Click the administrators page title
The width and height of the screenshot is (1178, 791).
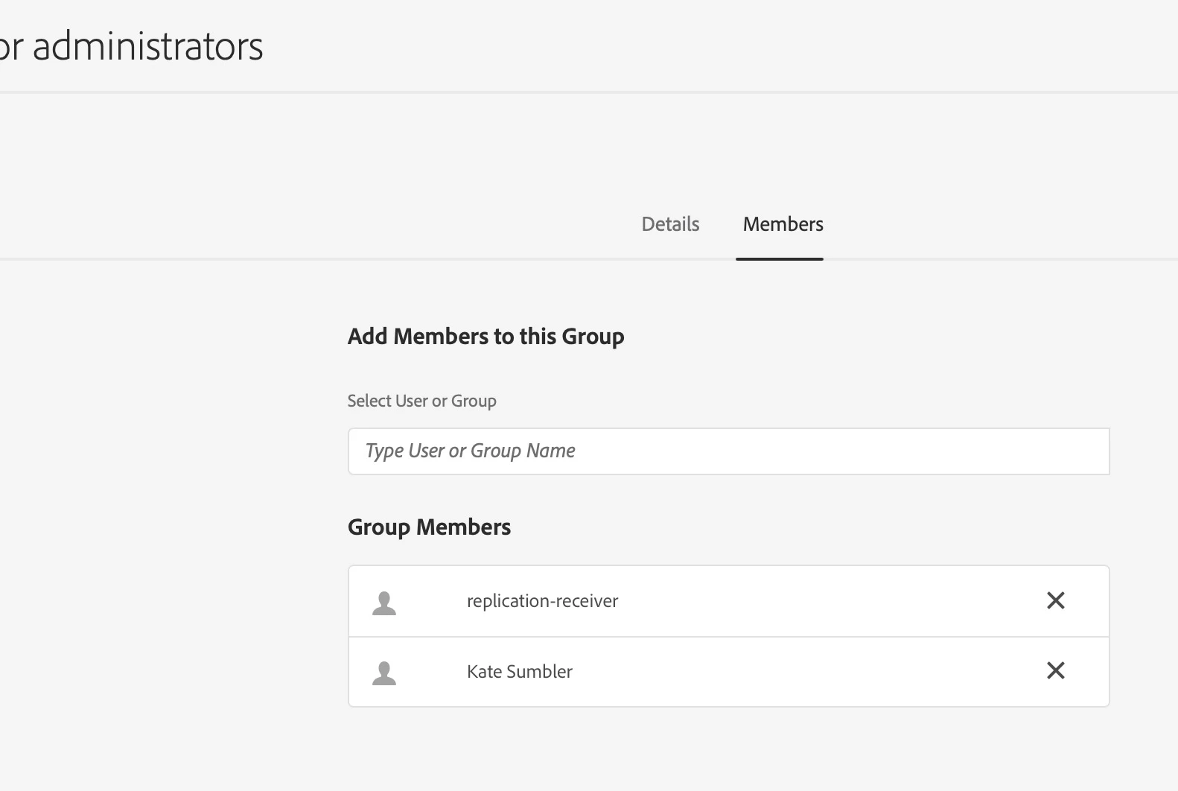132,46
